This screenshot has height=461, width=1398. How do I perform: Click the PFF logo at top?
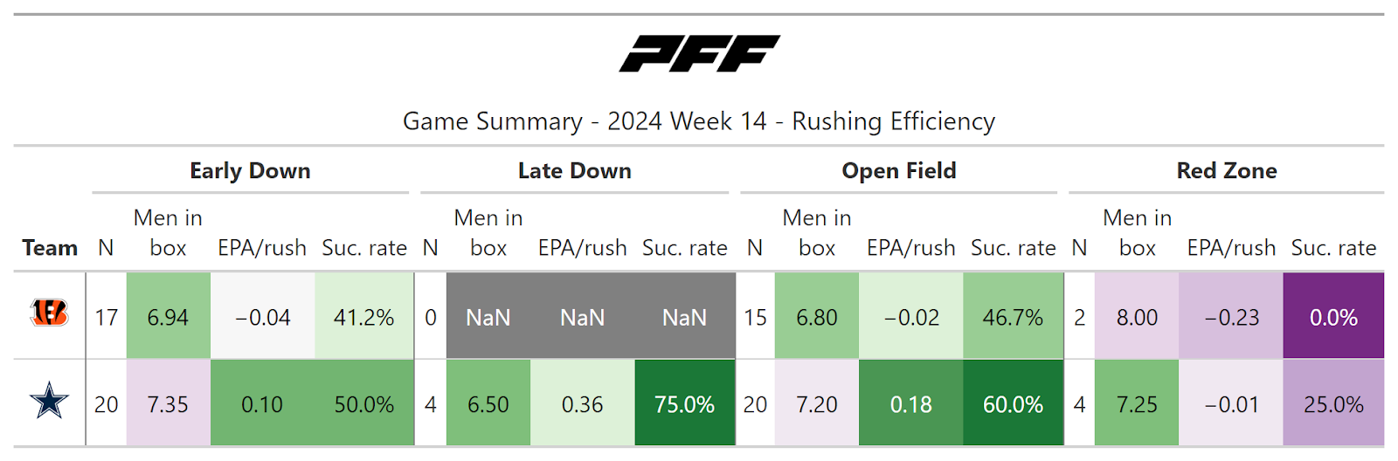699,54
